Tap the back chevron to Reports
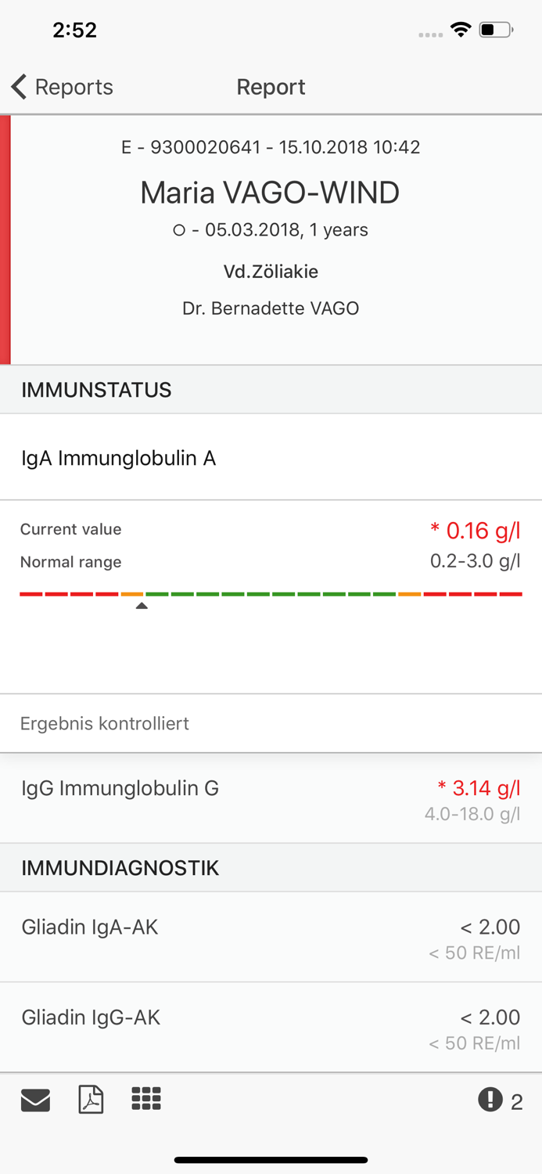The width and height of the screenshot is (542, 1174). pyautogui.click(x=20, y=87)
